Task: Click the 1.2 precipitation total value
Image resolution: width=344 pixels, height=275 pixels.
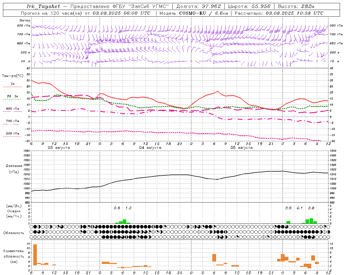Action: click(128, 208)
